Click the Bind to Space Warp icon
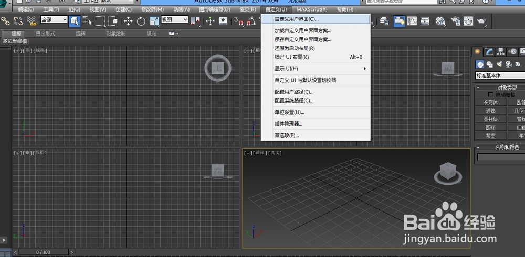 tap(31, 21)
